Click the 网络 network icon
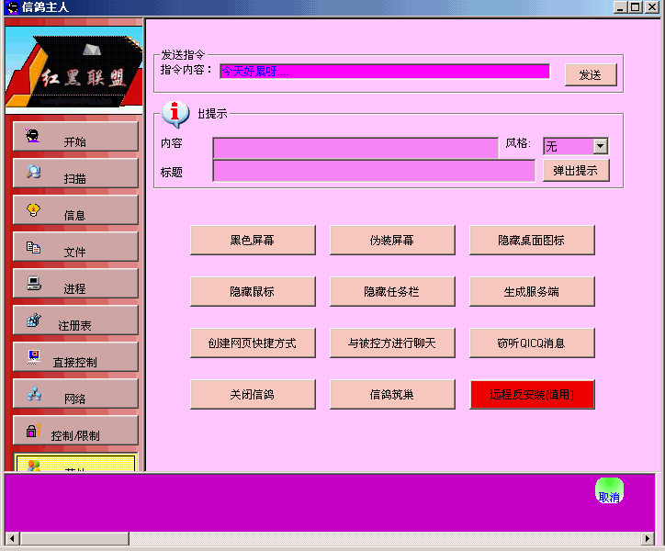 33,394
